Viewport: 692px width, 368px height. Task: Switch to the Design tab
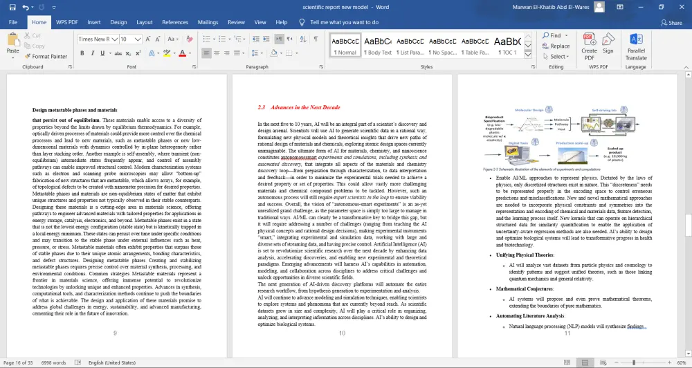(118, 22)
